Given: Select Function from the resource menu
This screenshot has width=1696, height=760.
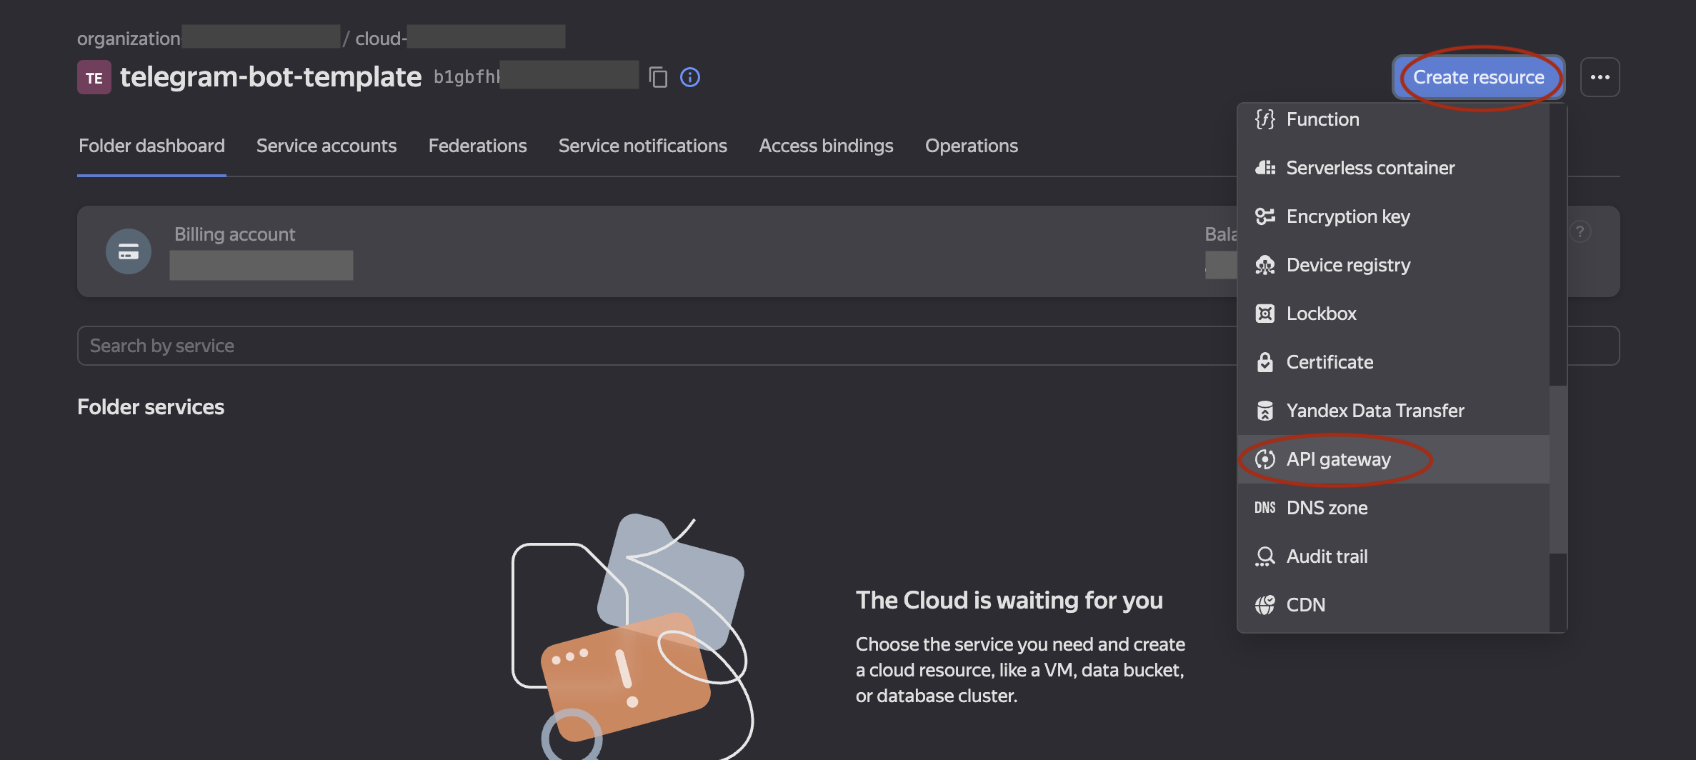Looking at the screenshot, I should pyautogui.click(x=1393, y=119).
